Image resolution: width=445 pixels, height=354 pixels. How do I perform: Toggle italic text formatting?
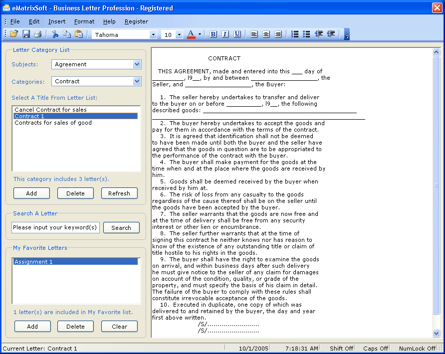pyautogui.click(x=225, y=34)
